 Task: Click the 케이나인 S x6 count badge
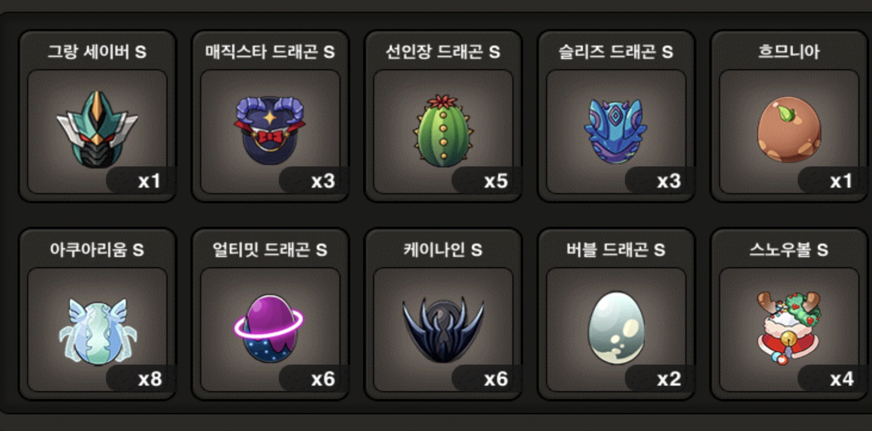(486, 379)
